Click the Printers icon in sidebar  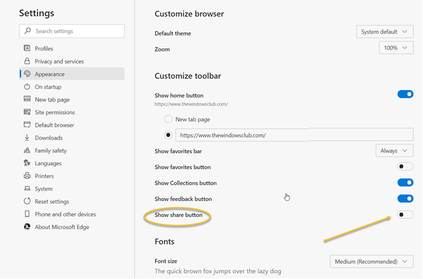27,176
